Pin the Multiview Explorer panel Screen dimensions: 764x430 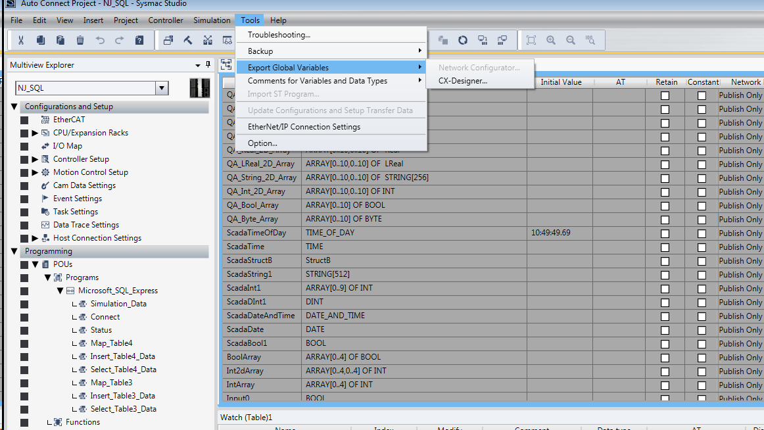tap(208, 64)
